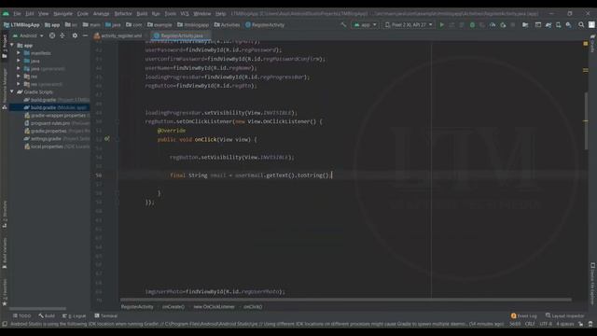Click the Sync Project with Gradle icon
The image size is (597, 336).
pos(548,25)
